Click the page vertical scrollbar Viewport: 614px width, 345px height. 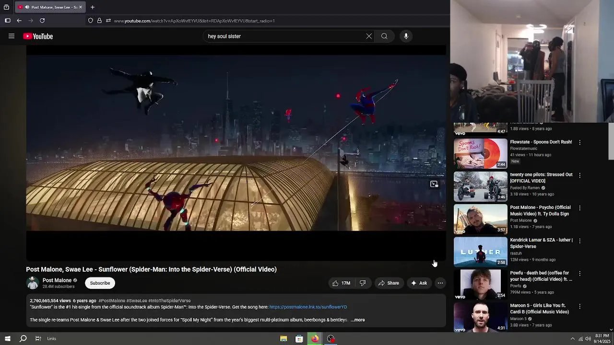(611, 141)
